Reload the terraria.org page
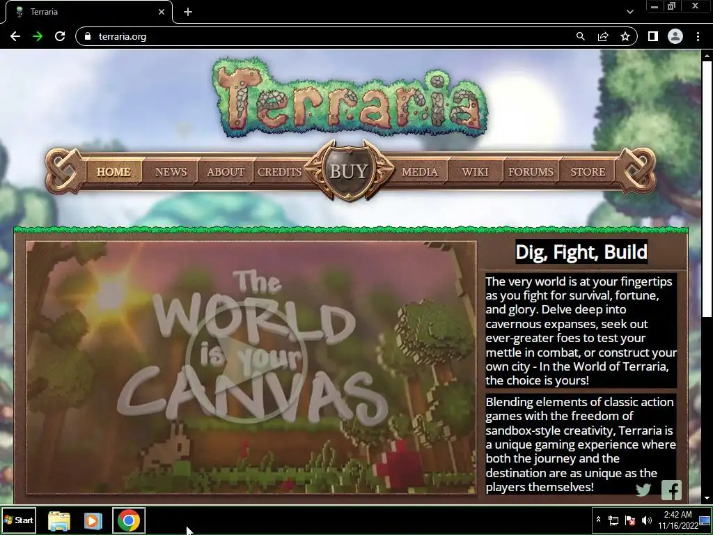 (60, 36)
